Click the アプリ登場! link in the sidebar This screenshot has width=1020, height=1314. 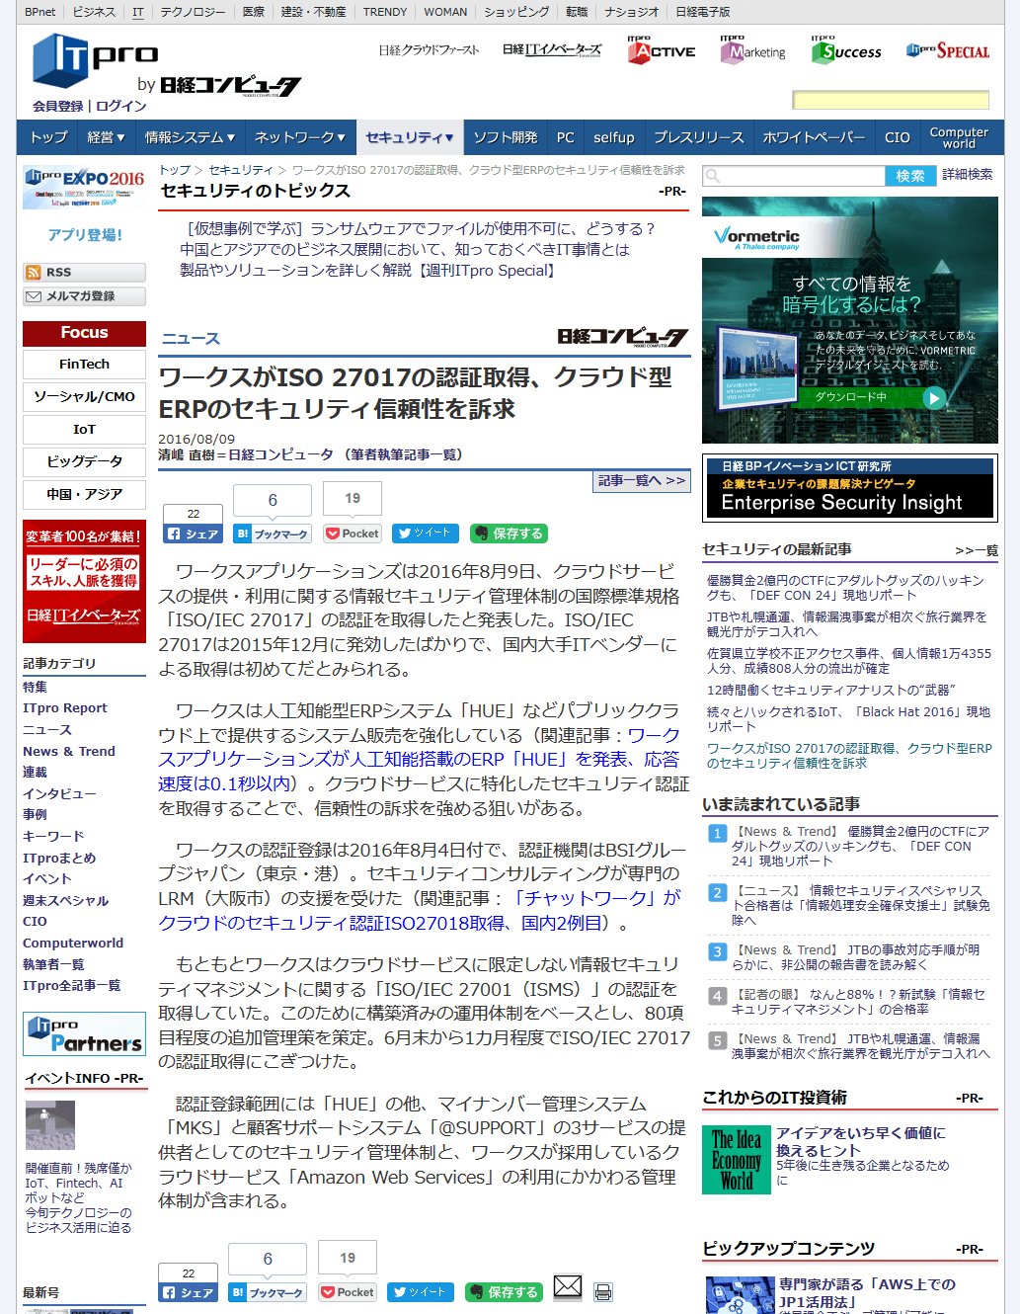[x=85, y=235]
